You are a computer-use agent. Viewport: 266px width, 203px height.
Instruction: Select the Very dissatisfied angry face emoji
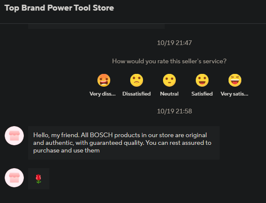(x=103, y=80)
